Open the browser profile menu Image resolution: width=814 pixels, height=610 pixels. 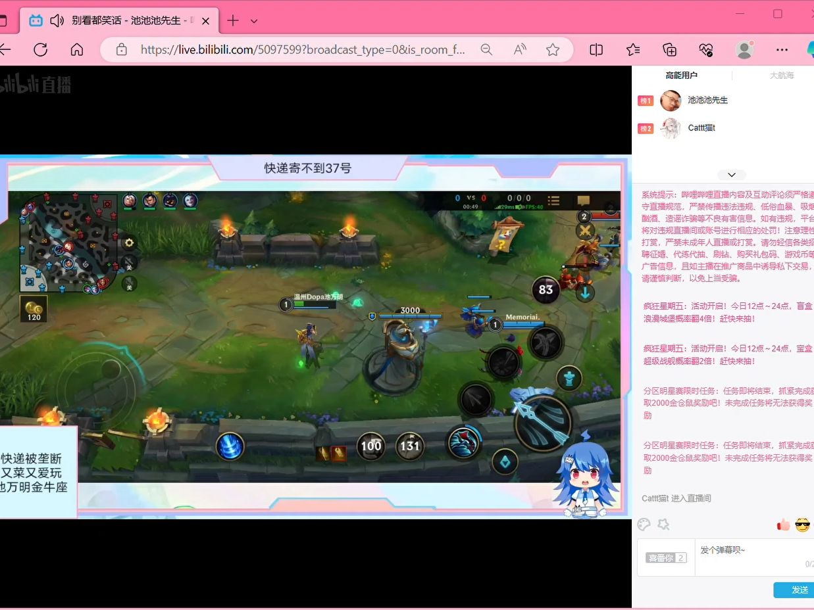point(744,49)
